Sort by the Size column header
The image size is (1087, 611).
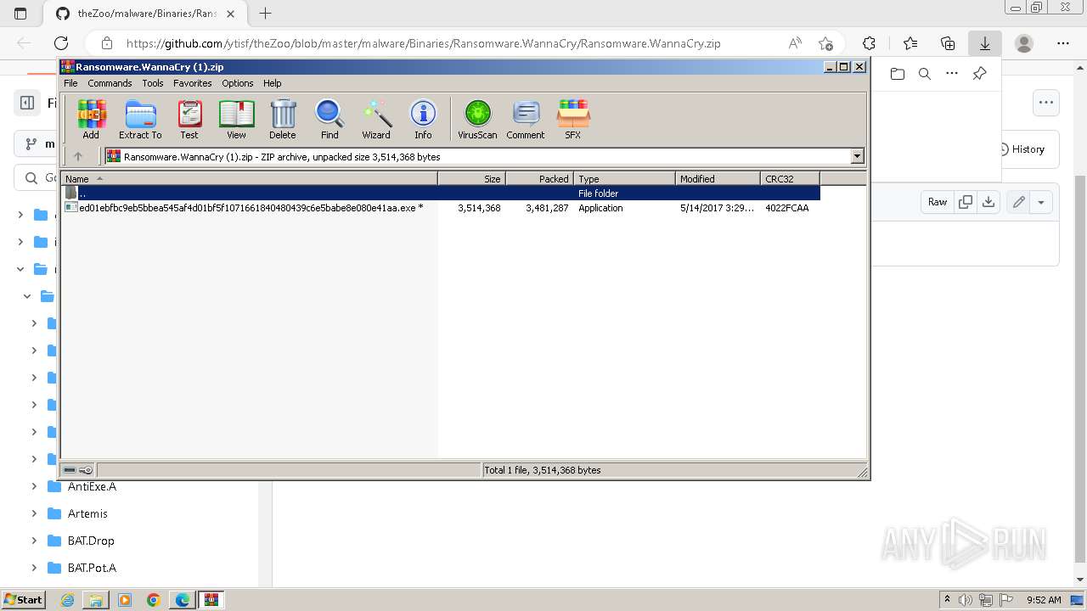(x=471, y=178)
